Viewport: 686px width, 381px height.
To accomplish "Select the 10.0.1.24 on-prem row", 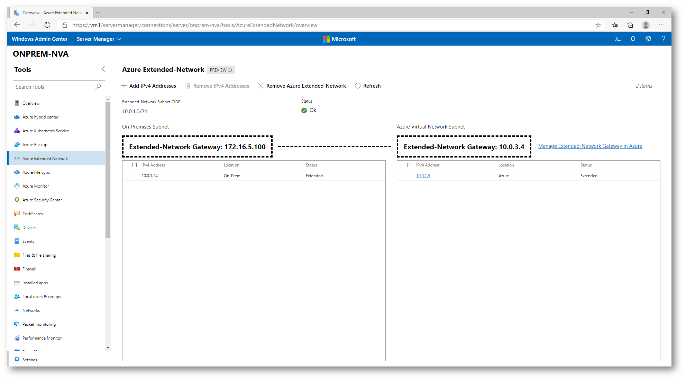I will pyautogui.click(x=254, y=176).
